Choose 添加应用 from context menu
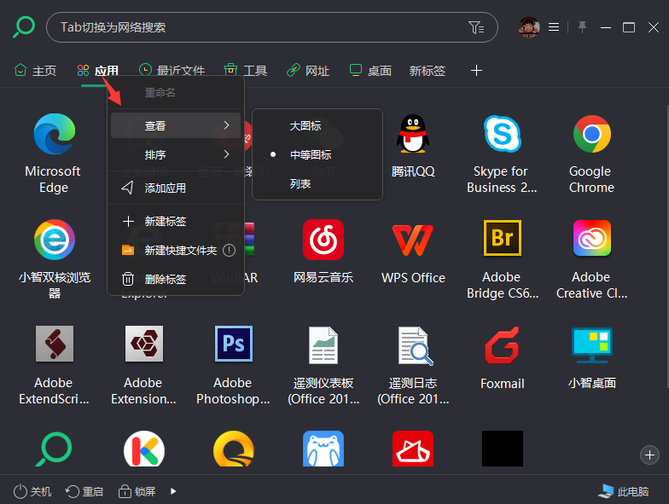This screenshot has width=669, height=504. click(166, 188)
